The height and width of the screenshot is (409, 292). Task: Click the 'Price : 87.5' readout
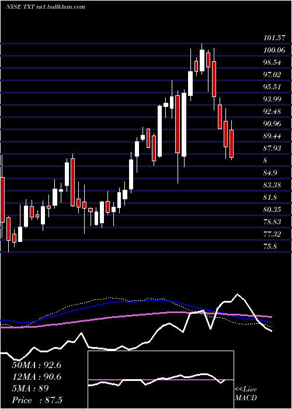click(x=37, y=400)
